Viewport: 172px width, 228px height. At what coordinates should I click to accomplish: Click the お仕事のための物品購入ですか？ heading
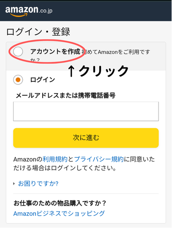coord(60,203)
